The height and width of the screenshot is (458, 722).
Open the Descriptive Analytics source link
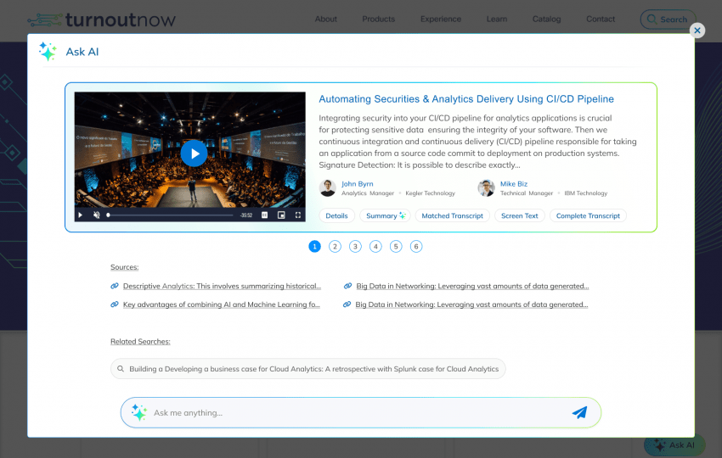click(222, 287)
